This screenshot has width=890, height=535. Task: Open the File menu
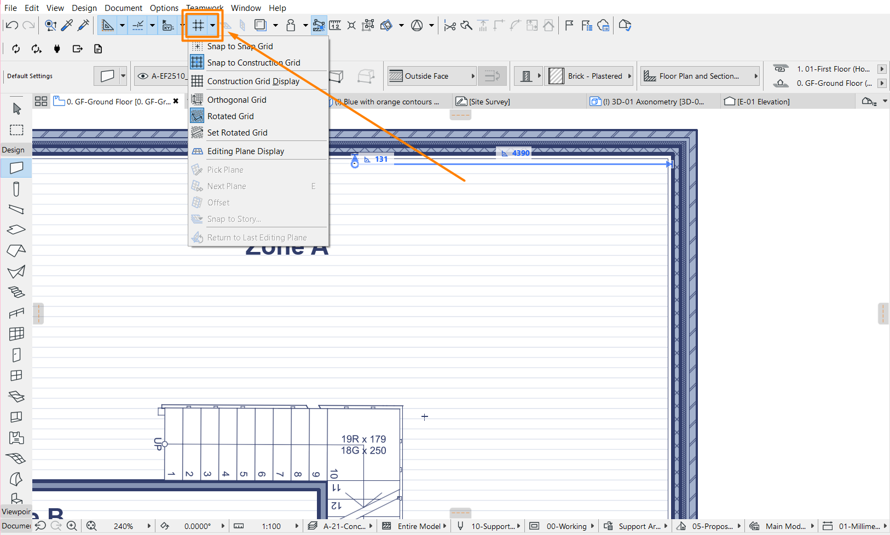coord(10,8)
